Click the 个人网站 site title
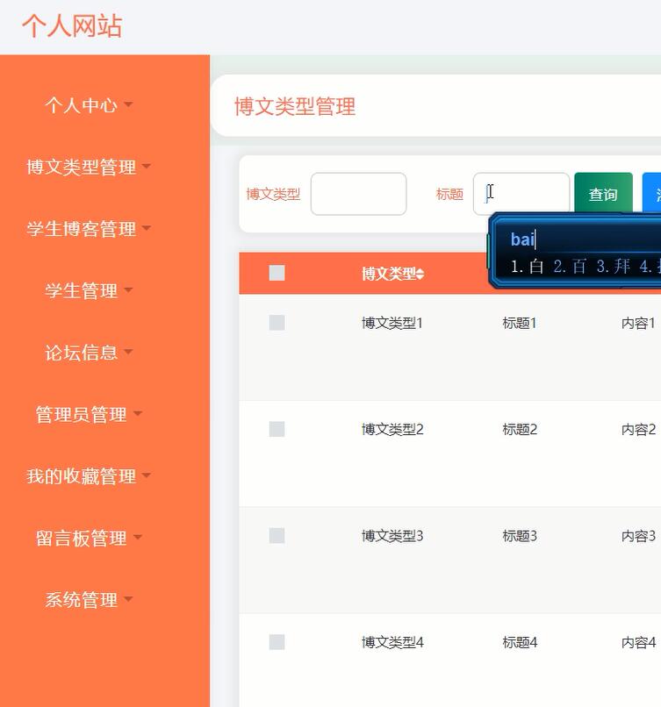This screenshot has height=707, width=661. (x=72, y=25)
